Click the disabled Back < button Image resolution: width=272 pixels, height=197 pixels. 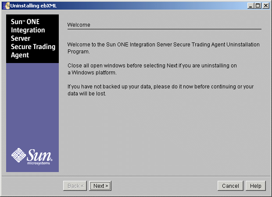pyautogui.click(x=75, y=186)
